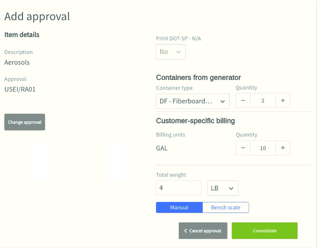The height and width of the screenshot is (248, 317).
Task: Click the LB unit dropdown chevron
Action: coord(231,188)
